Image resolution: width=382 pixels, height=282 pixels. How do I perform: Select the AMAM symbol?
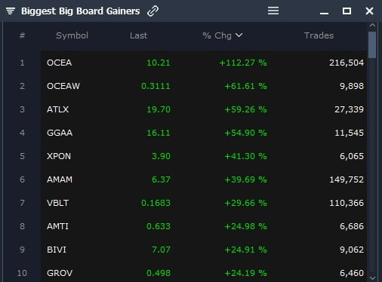[x=60, y=179]
